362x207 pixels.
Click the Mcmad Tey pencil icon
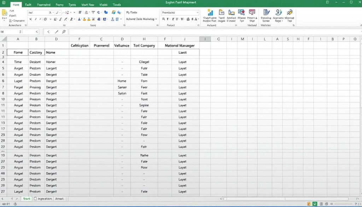click(x=290, y=12)
